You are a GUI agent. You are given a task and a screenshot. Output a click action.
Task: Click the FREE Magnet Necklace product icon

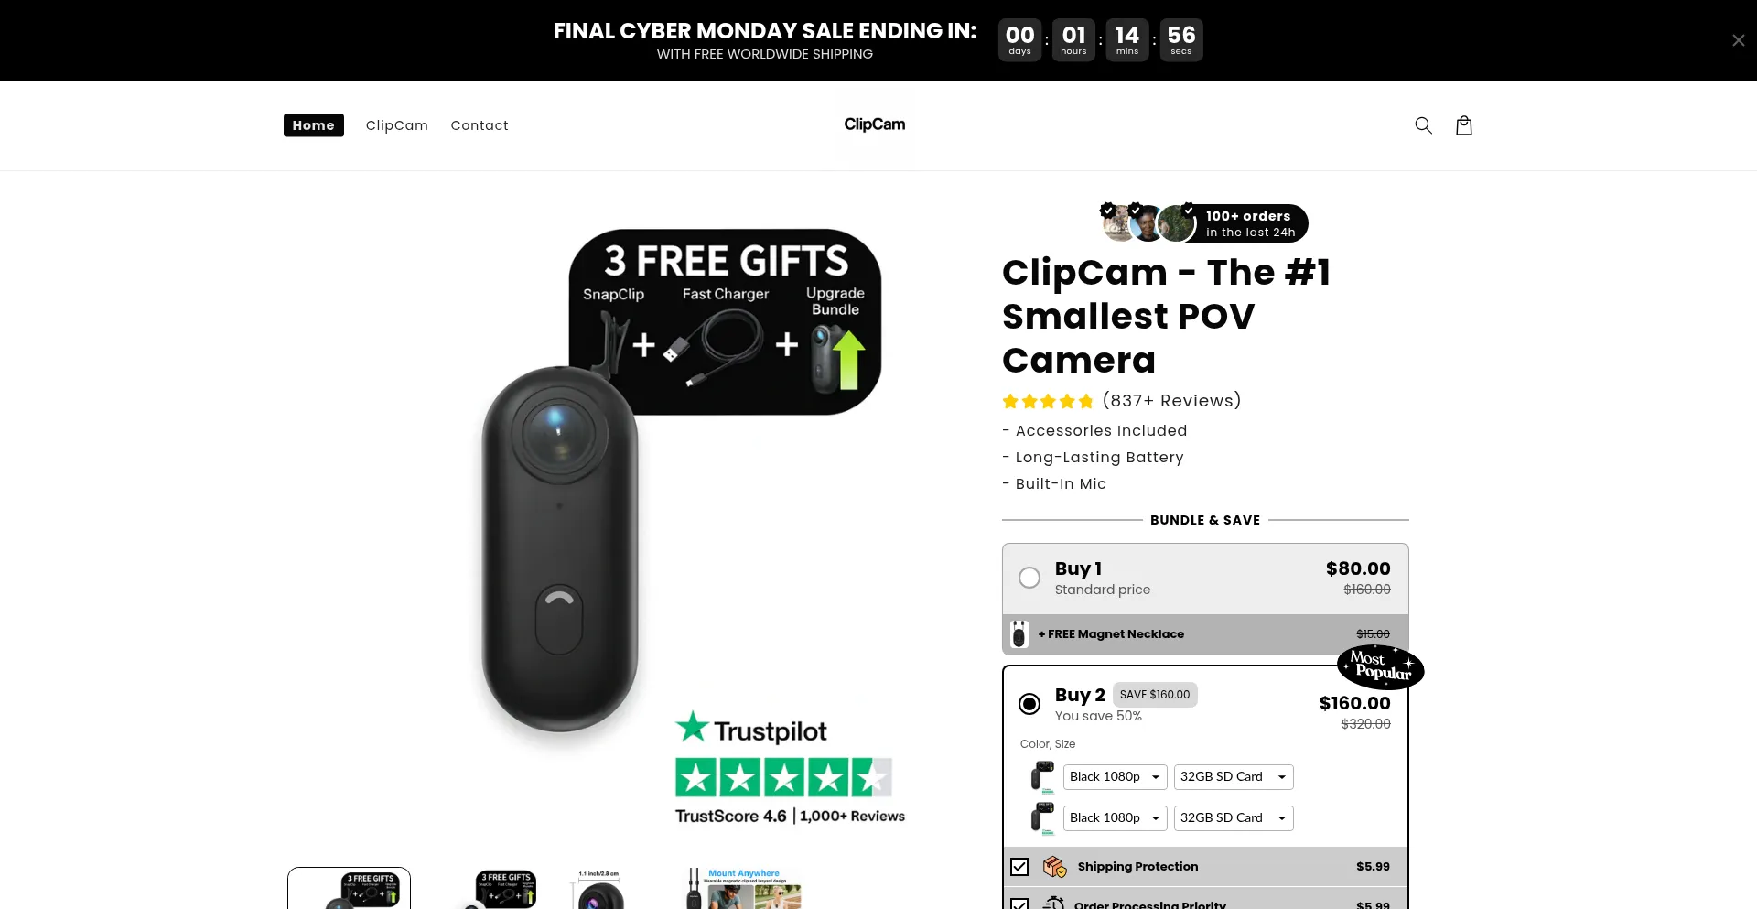[x=1019, y=634]
